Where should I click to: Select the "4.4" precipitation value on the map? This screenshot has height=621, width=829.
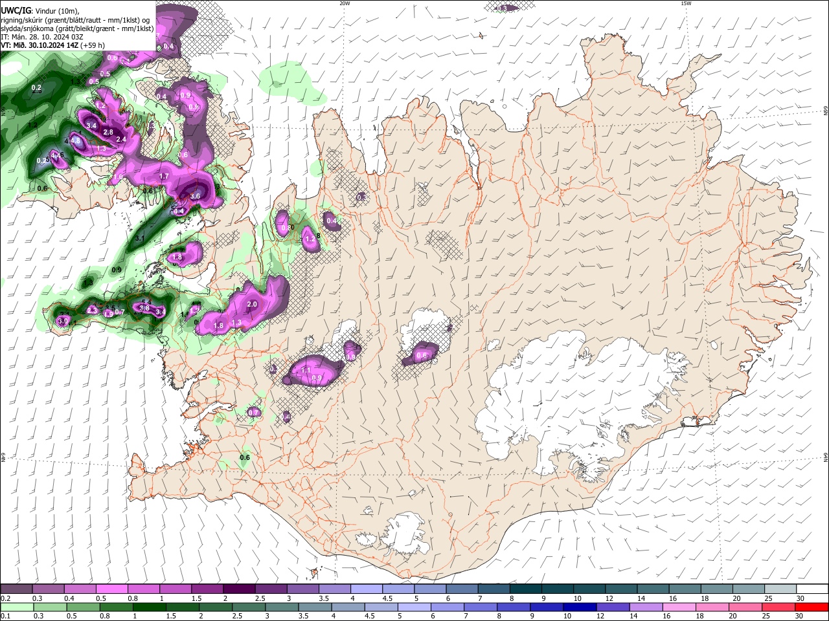click(179, 211)
